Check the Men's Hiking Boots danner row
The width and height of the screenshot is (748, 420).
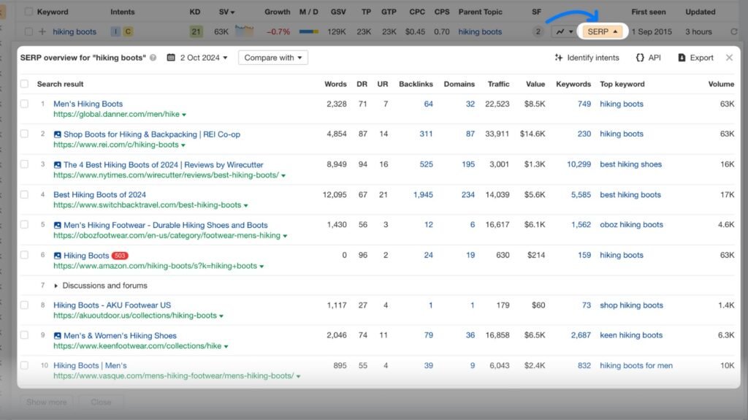tap(24, 104)
